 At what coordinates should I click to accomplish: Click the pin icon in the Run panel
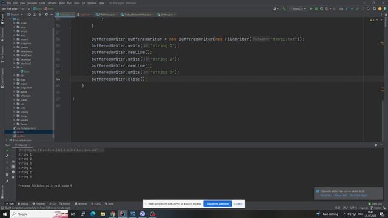tap(7, 181)
